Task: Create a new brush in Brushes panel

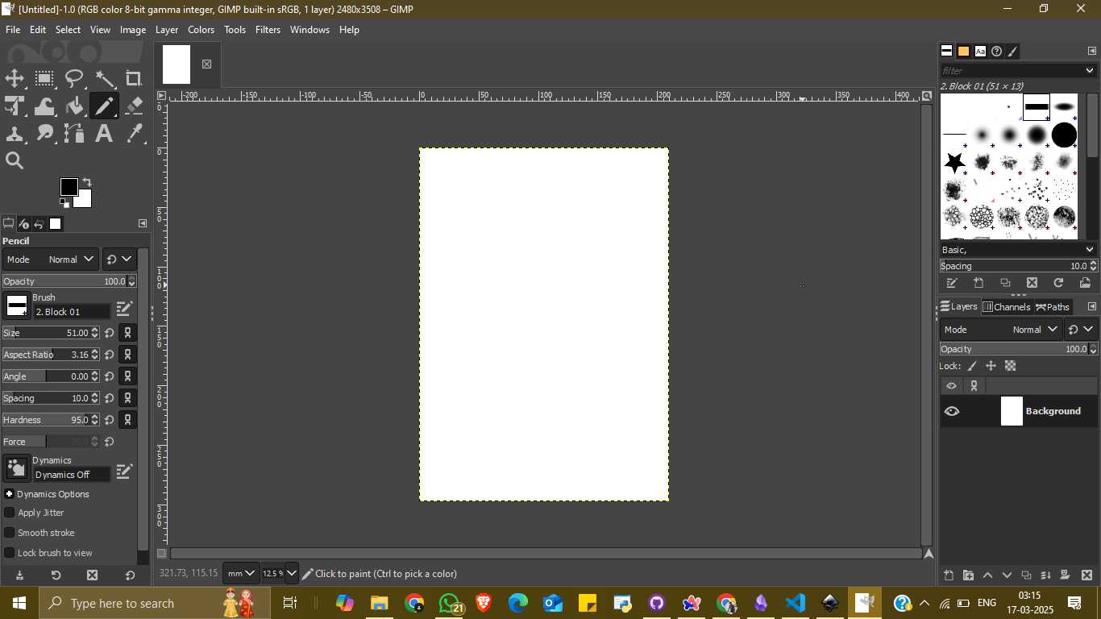Action: click(978, 283)
